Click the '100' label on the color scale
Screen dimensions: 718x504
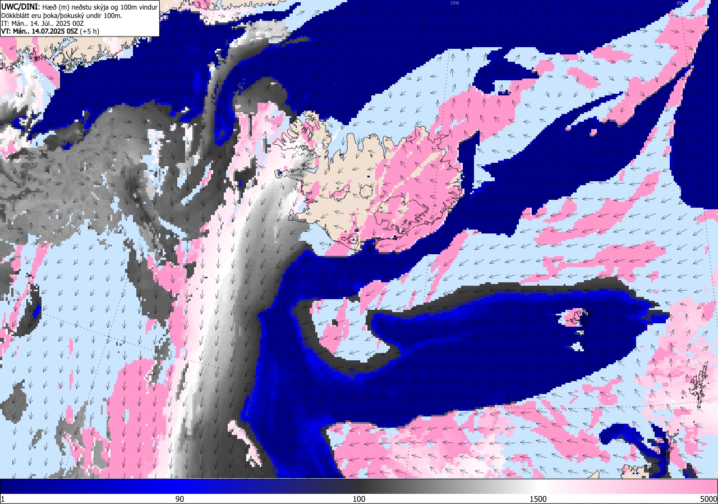click(359, 499)
